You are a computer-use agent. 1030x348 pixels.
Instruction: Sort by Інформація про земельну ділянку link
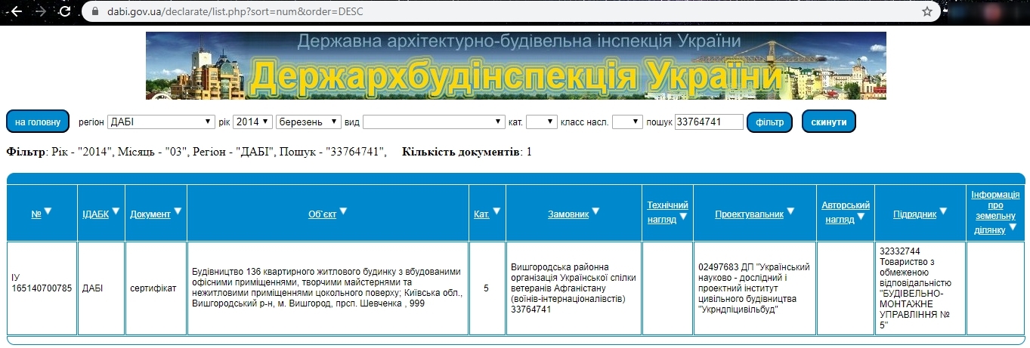(994, 212)
